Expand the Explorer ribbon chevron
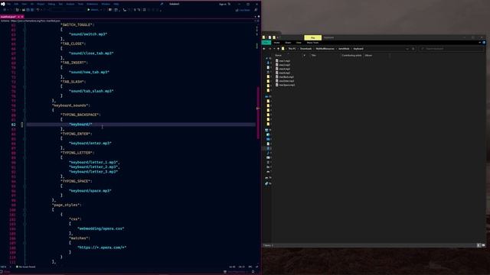Viewport: 490px width, 275px height. tap(480, 43)
